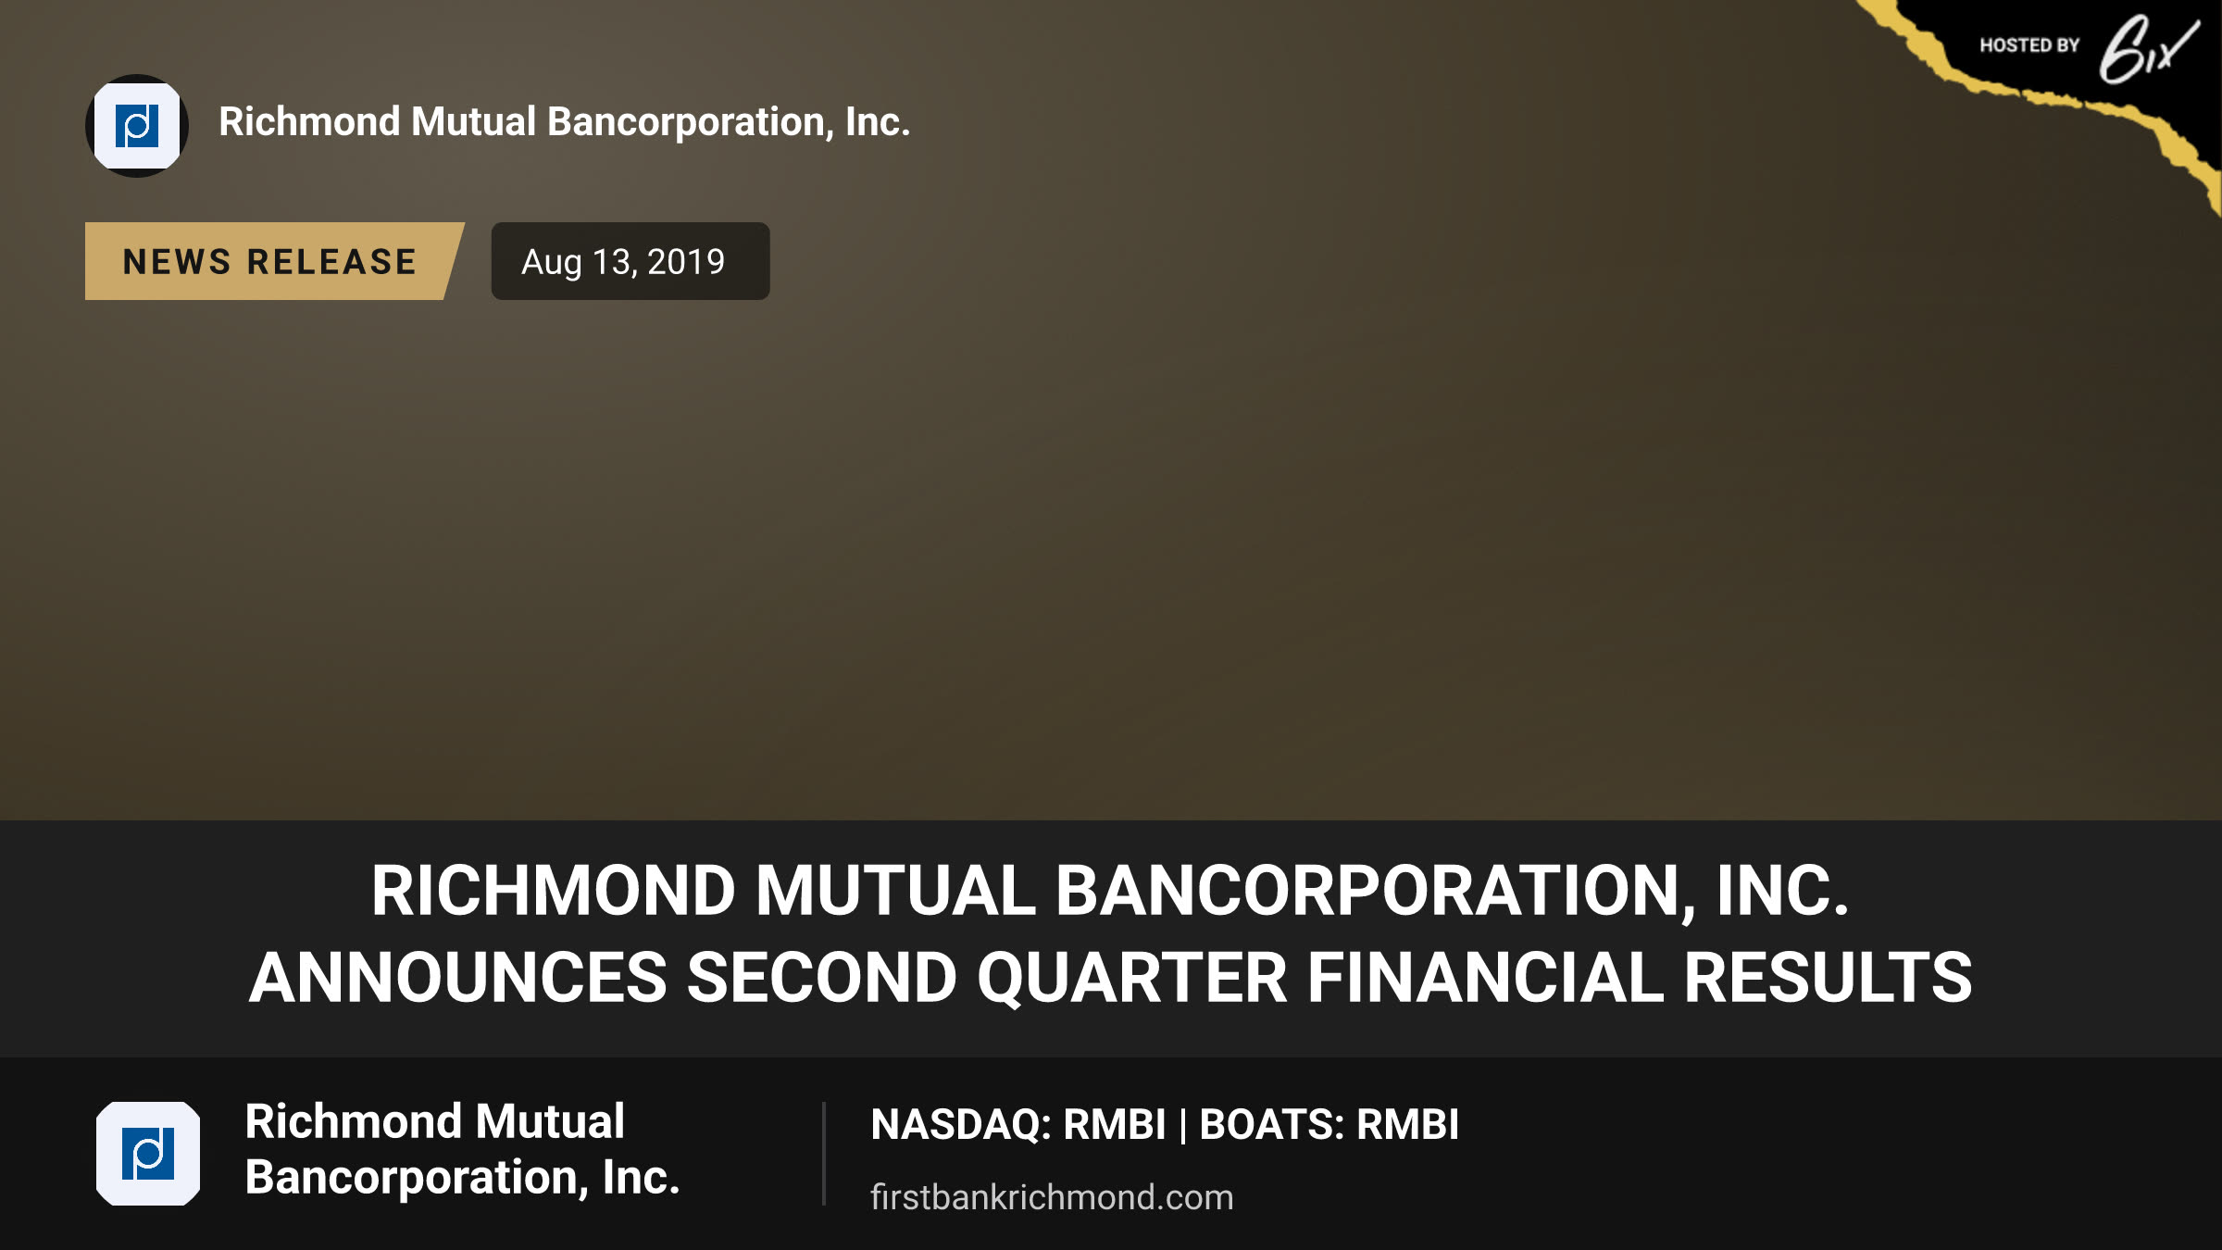Click the BOATS: RMBI ticker text
Viewport: 2222px width, 1250px height.
pyautogui.click(x=1329, y=1125)
